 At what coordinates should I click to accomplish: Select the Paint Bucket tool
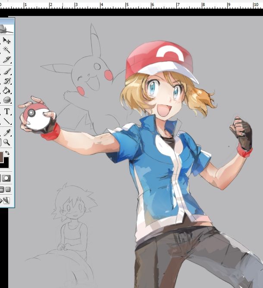[6, 91]
